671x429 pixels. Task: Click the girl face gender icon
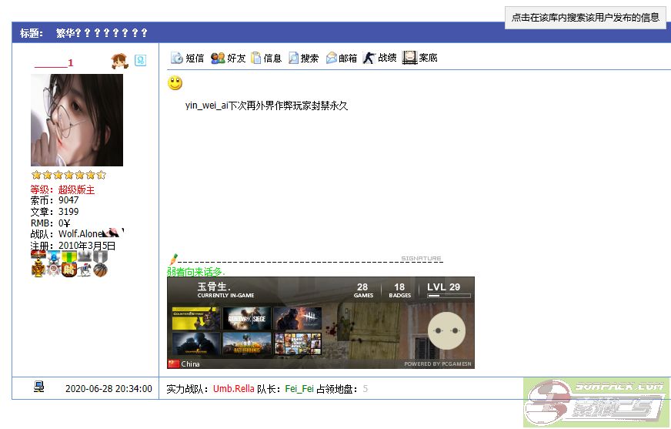[x=119, y=61]
